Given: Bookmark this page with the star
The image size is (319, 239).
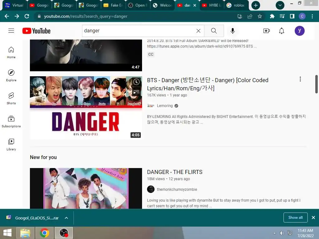Looking at the screenshot, I should point(259,16).
